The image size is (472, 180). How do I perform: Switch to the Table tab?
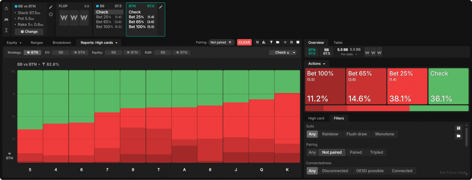tap(338, 42)
